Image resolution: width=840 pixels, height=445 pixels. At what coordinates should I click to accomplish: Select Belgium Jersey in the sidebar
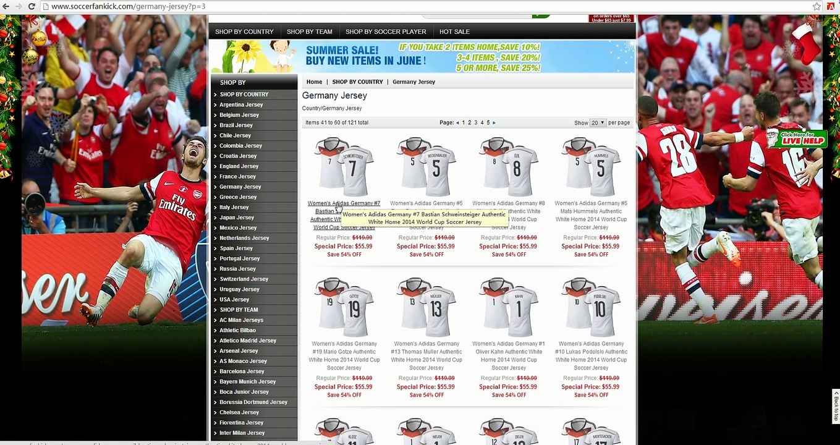[x=239, y=115]
